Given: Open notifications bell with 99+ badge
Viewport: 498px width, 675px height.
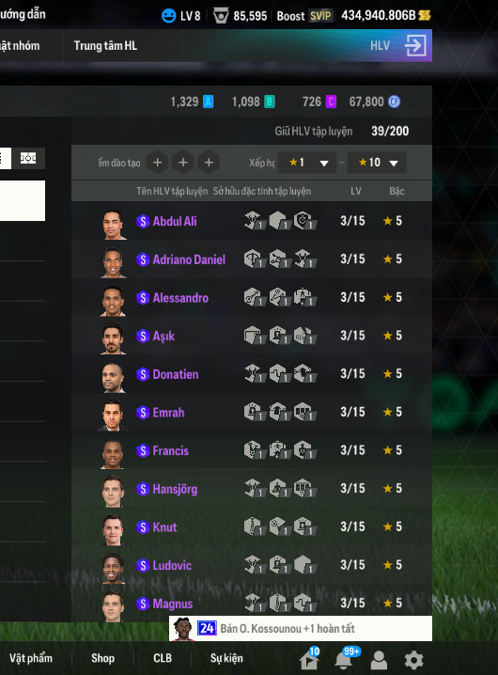Looking at the screenshot, I should [344, 660].
